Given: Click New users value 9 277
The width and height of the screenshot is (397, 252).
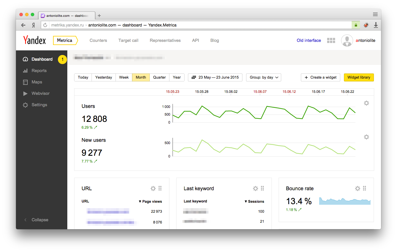Looking at the screenshot, I should 92,153.
